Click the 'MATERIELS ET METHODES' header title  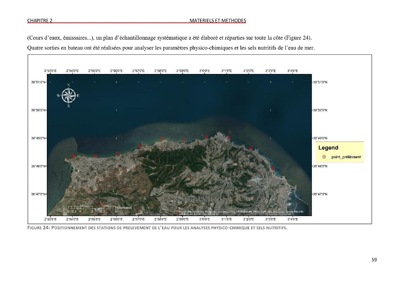pos(218,20)
